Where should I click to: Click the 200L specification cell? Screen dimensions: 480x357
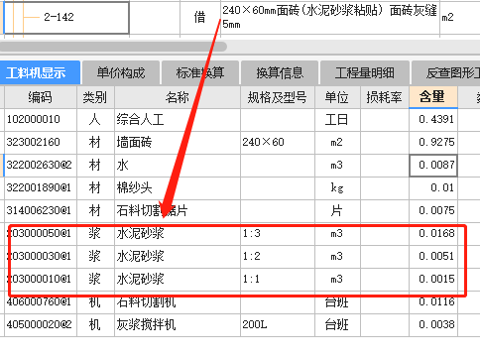[x=278, y=325]
